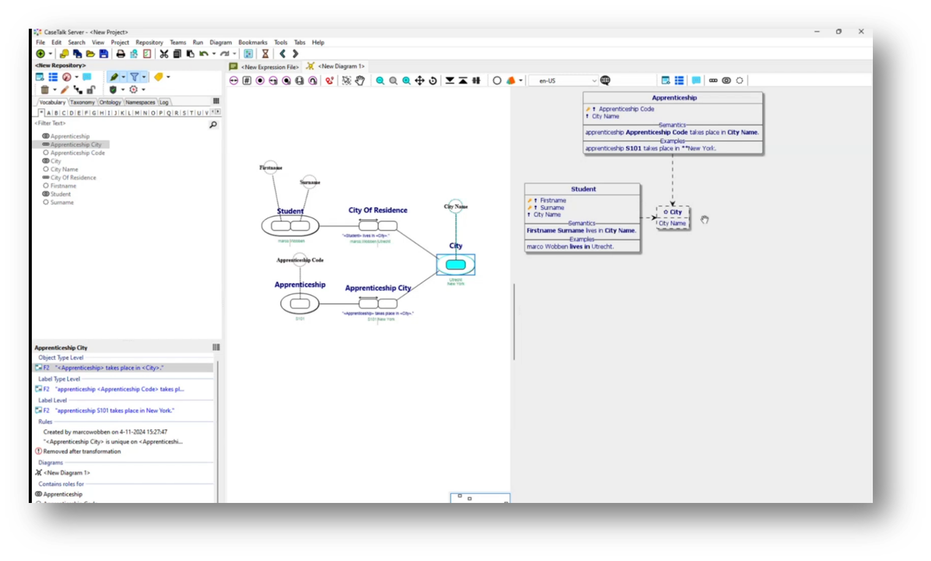Screen dimensions: 931x561
Task: Click the Back navigation chevron
Action: (x=282, y=54)
